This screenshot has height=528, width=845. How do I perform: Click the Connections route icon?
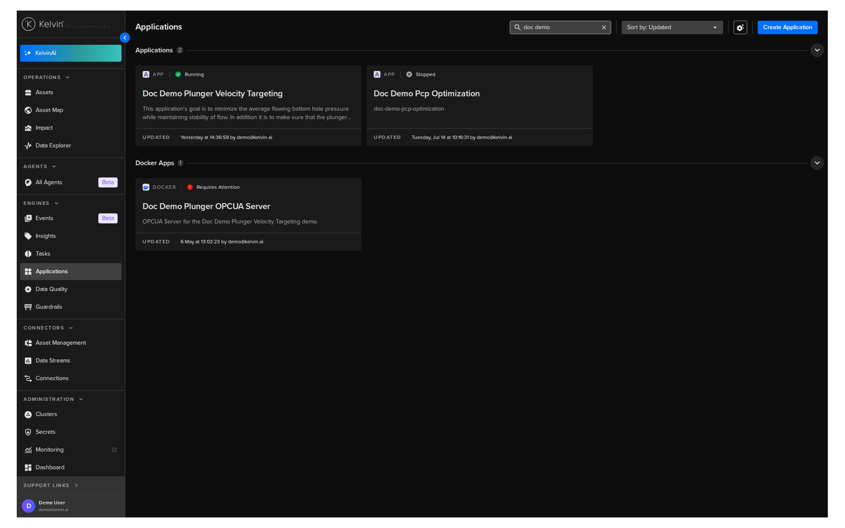coord(28,378)
